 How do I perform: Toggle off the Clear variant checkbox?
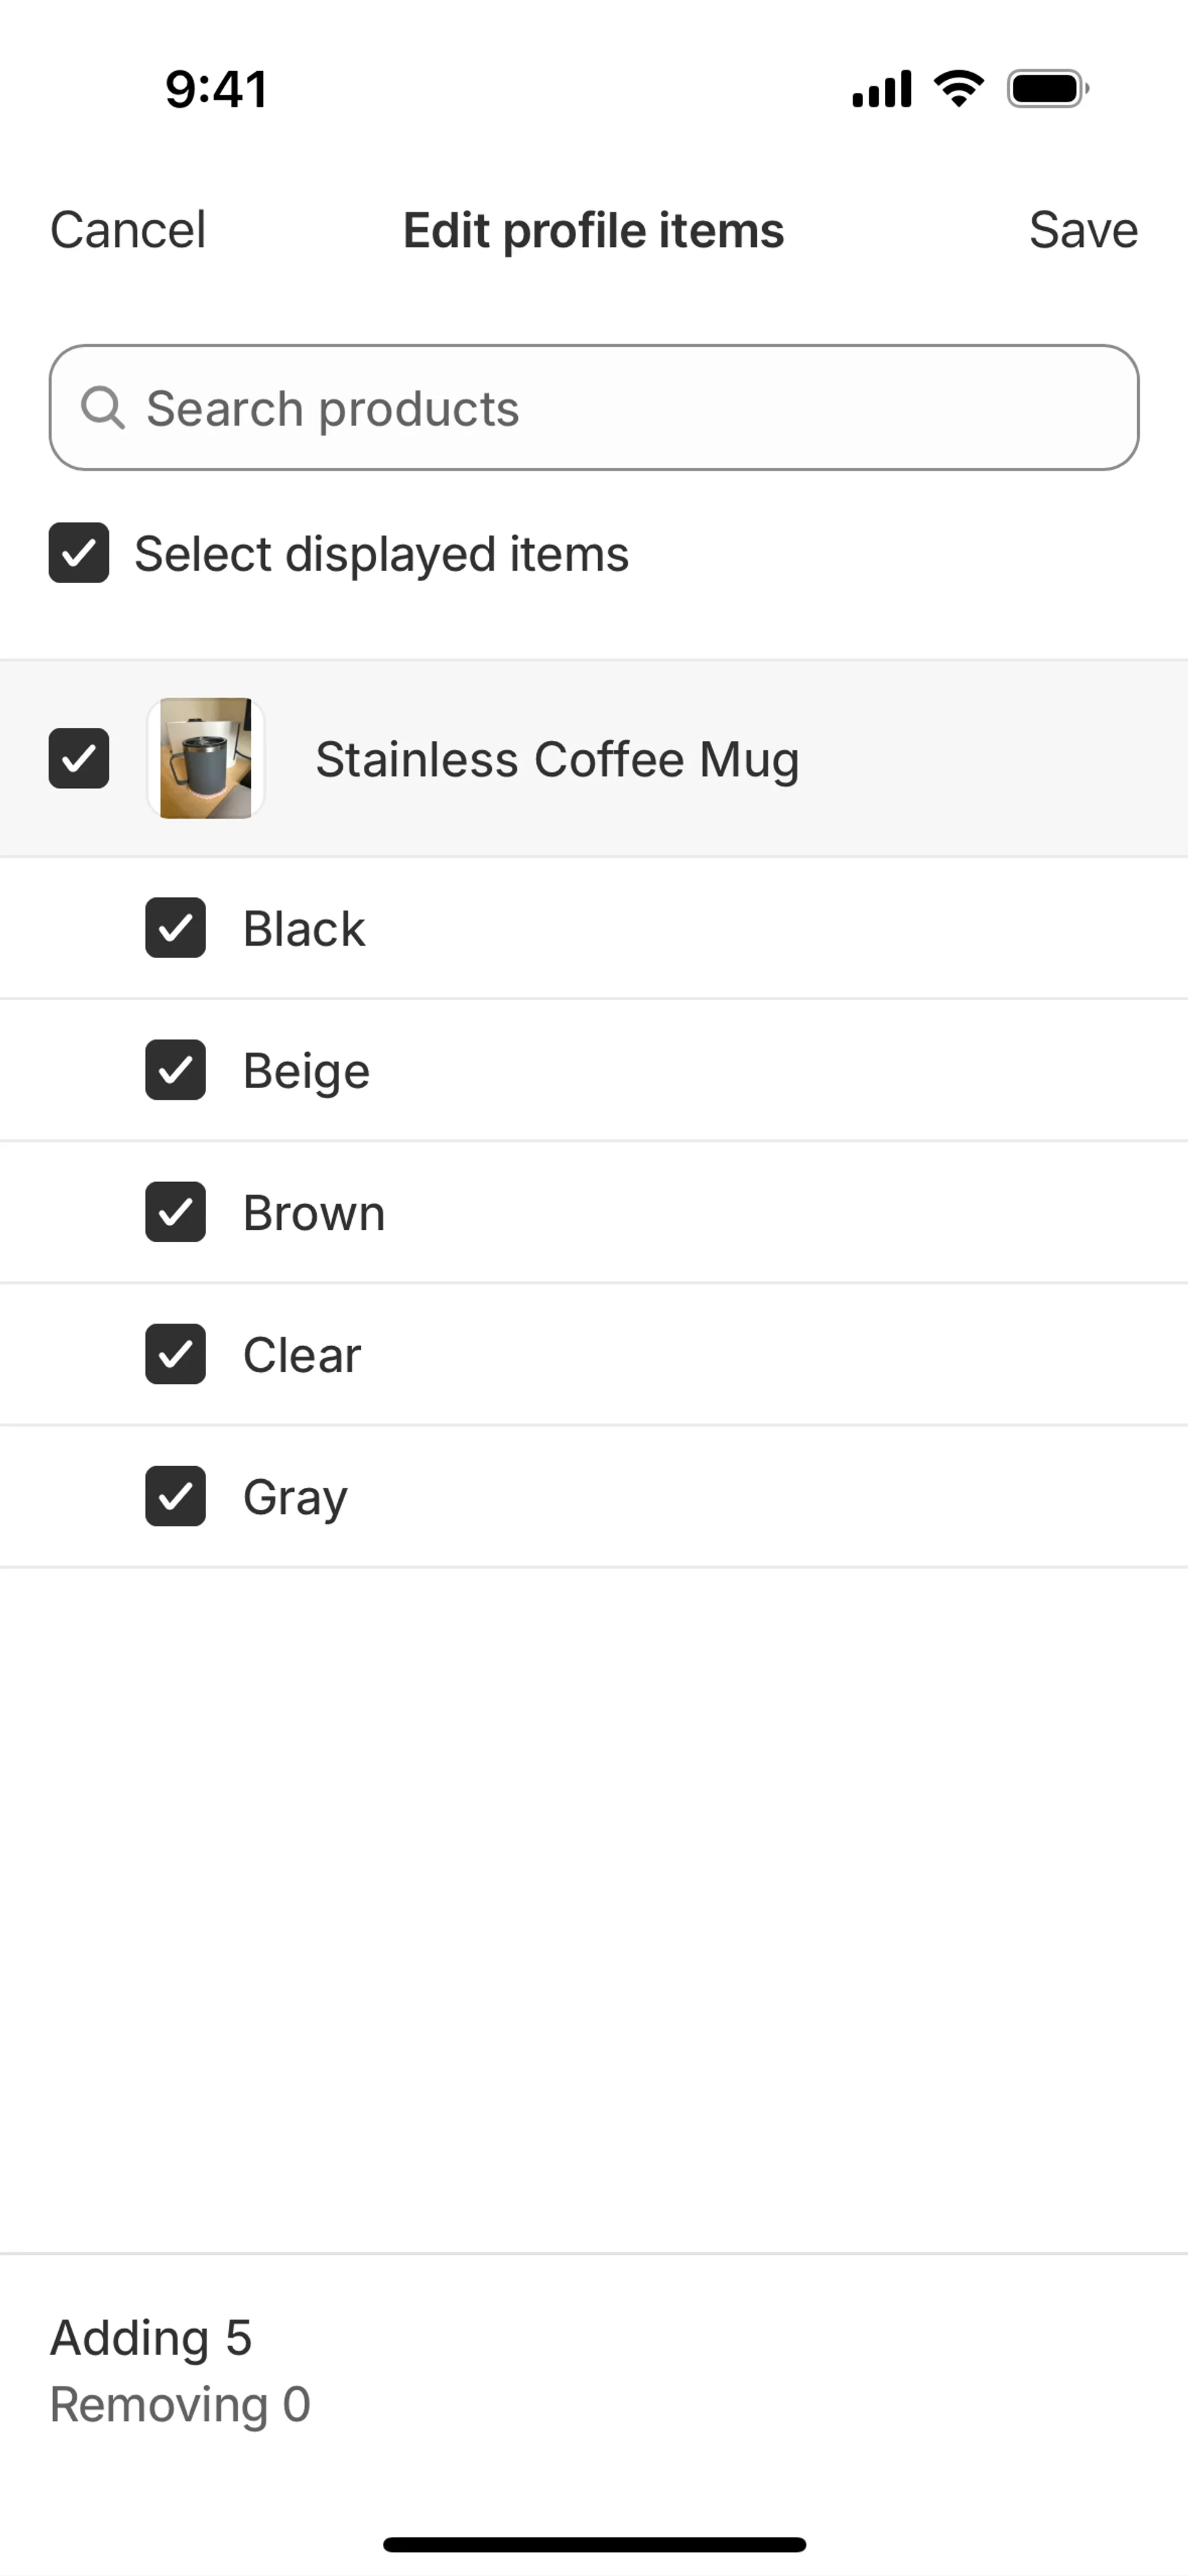[176, 1354]
